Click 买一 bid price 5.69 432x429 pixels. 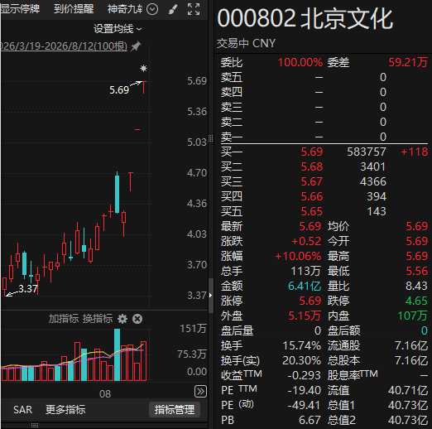(312, 152)
